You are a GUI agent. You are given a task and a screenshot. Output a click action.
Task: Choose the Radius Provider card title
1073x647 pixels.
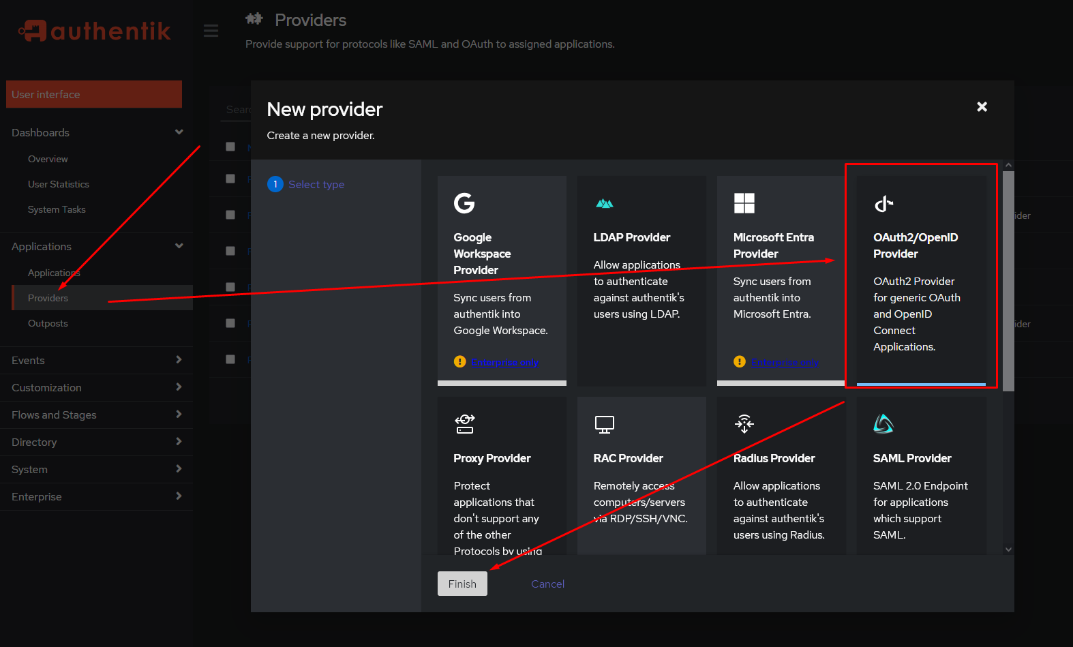coord(774,458)
